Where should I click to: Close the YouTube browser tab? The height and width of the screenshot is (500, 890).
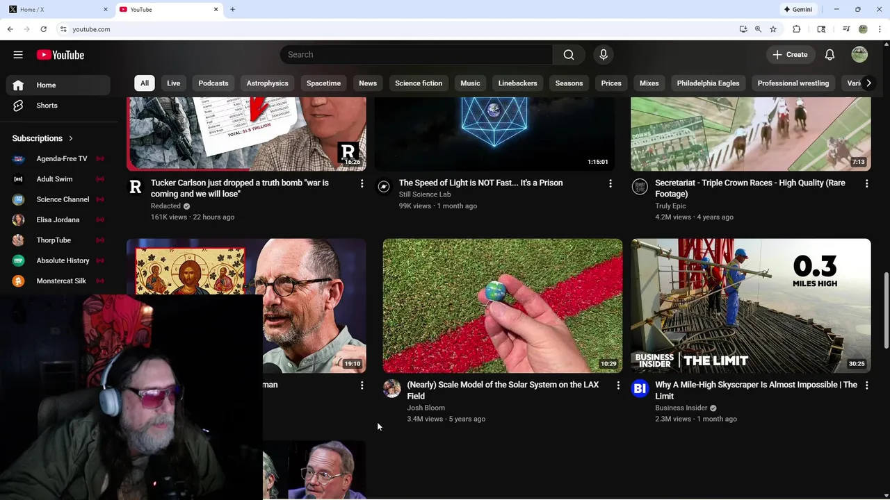tap(216, 10)
